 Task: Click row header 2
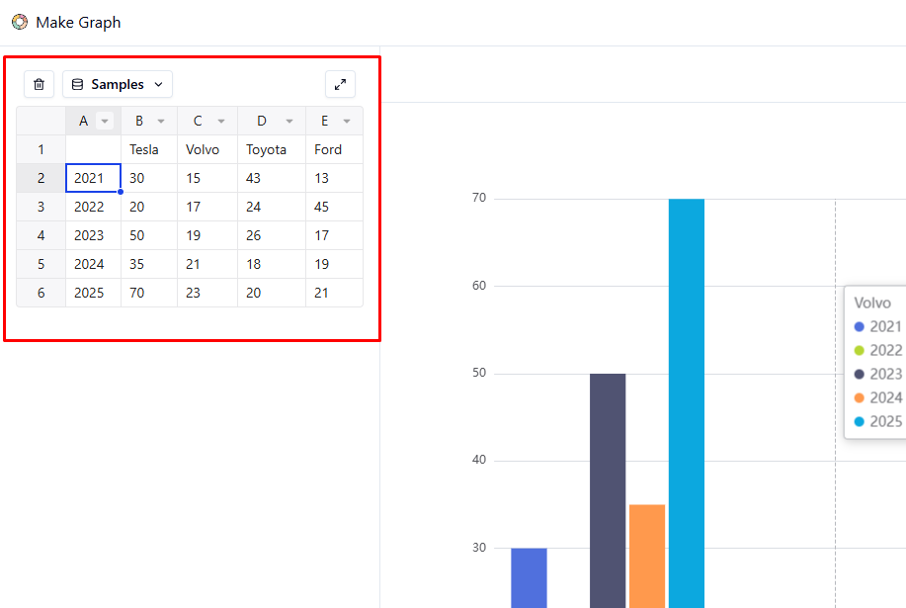[x=41, y=178]
